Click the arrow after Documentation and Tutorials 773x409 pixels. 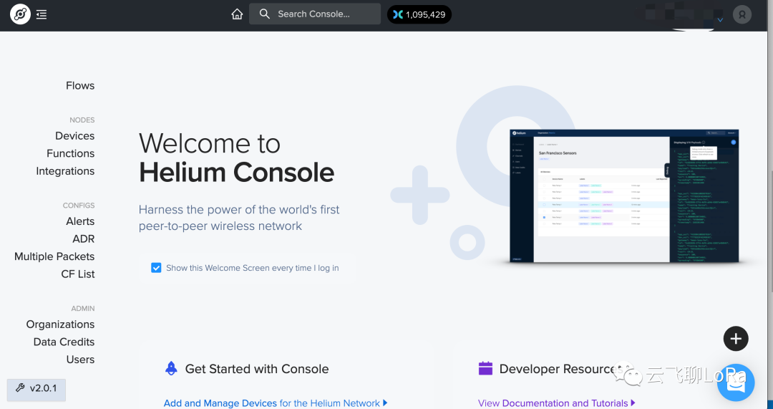pyautogui.click(x=633, y=403)
